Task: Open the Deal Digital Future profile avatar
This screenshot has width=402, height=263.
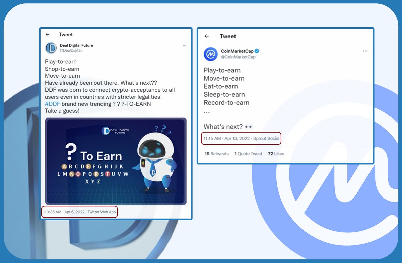Action: coord(51,48)
